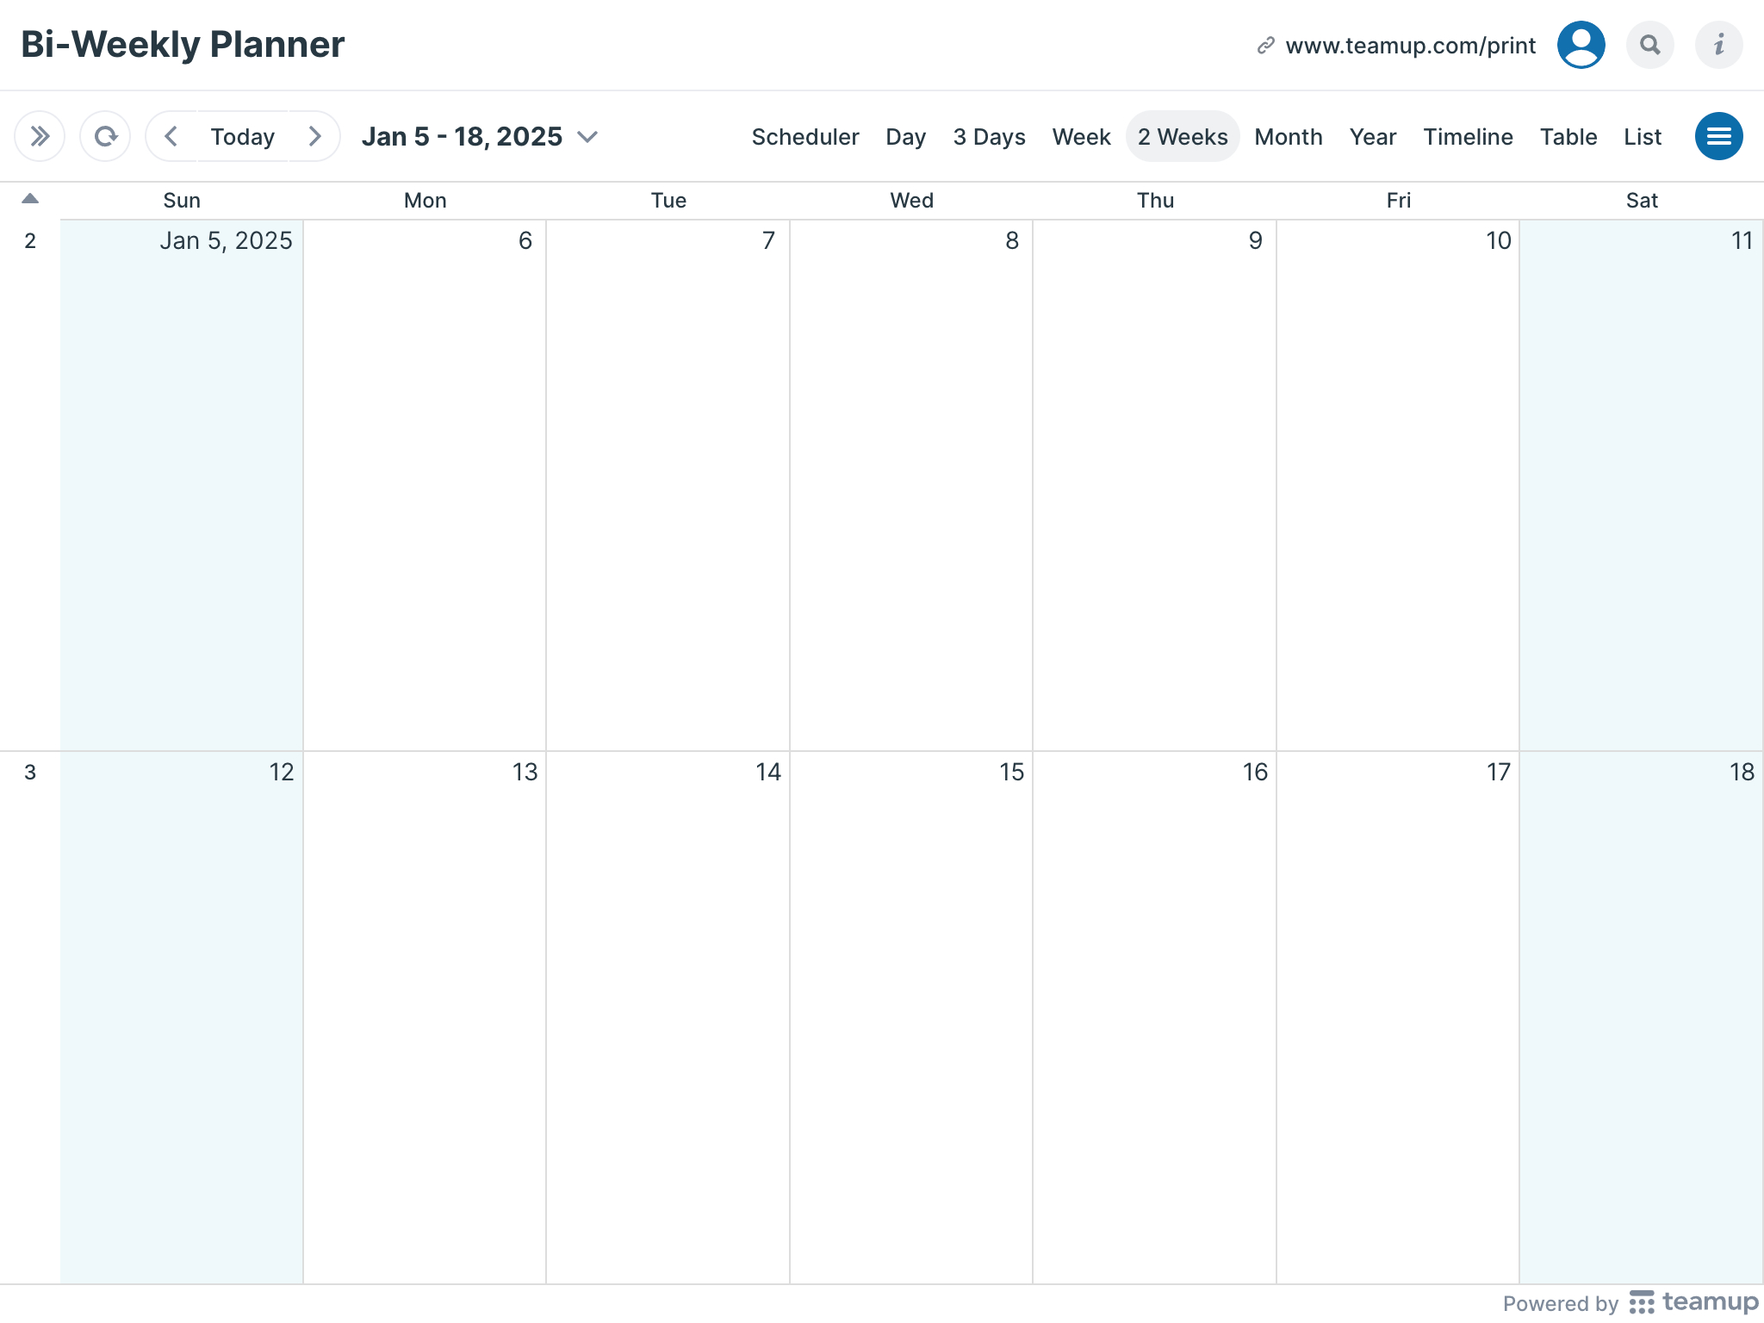The image size is (1764, 1323).
Task: Expand the sidebar with the double chevron
Action: [39, 136]
